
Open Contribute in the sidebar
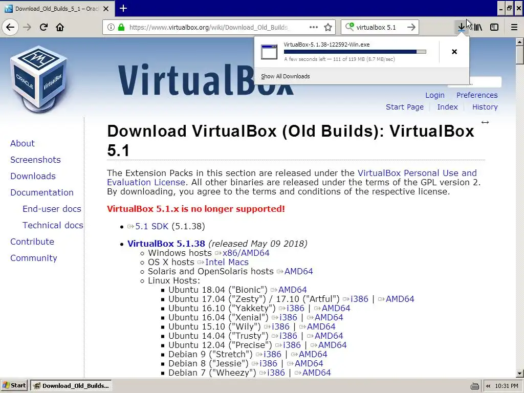pos(32,242)
